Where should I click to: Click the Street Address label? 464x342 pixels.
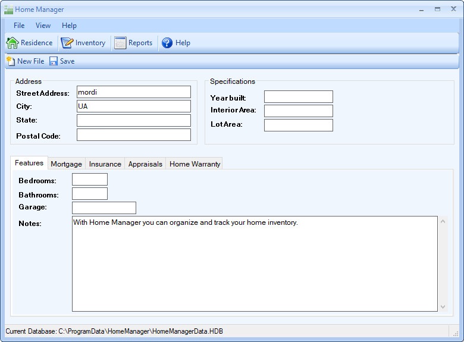click(43, 93)
